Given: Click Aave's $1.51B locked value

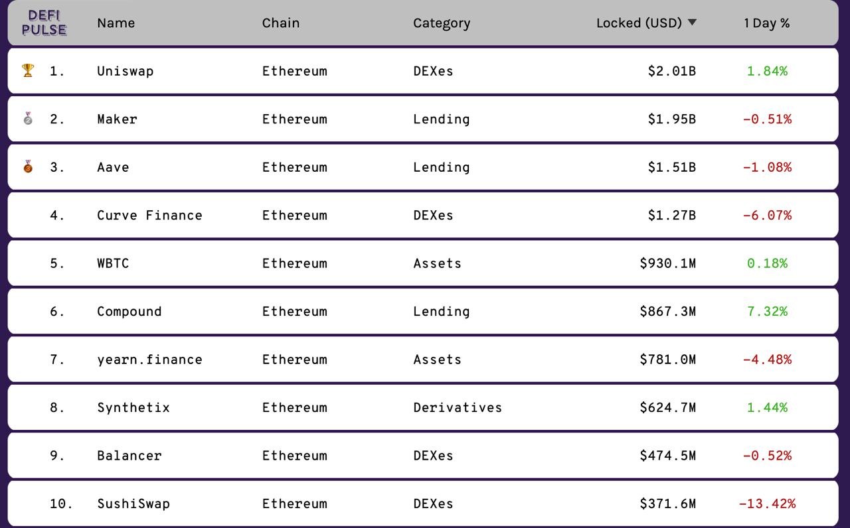Looking at the screenshot, I should pos(671,167).
